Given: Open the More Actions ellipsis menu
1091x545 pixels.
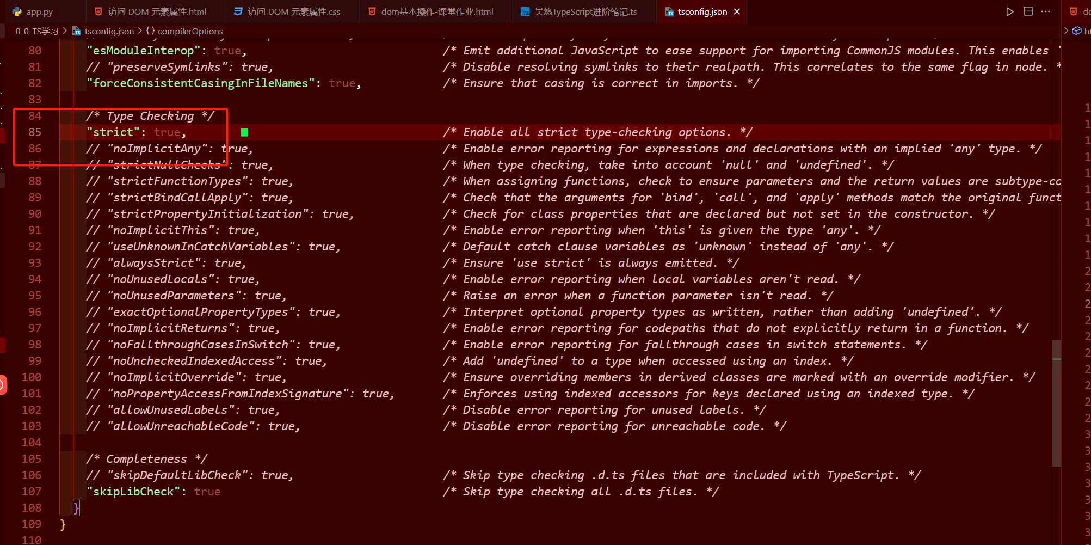Looking at the screenshot, I should click(1046, 11).
